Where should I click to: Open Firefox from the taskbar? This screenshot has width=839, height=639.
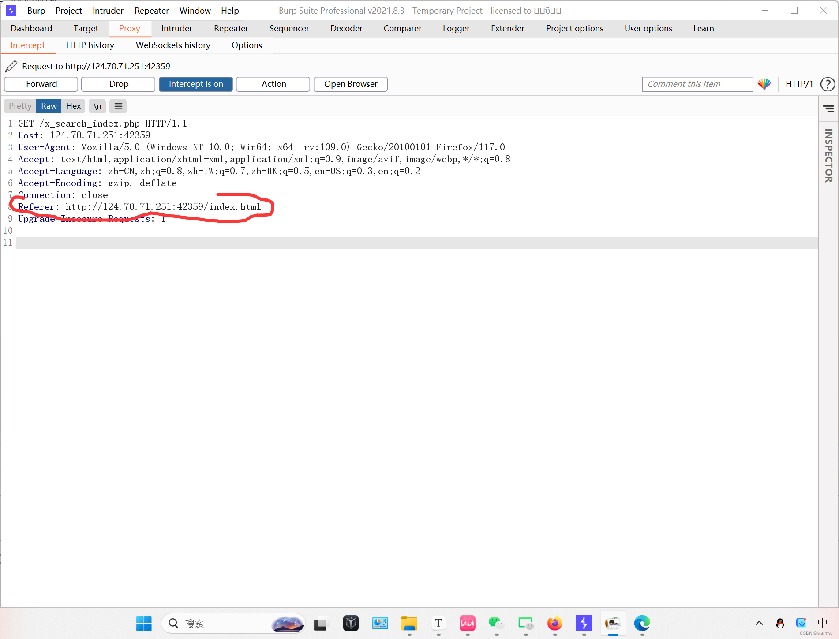[x=554, y=623]
